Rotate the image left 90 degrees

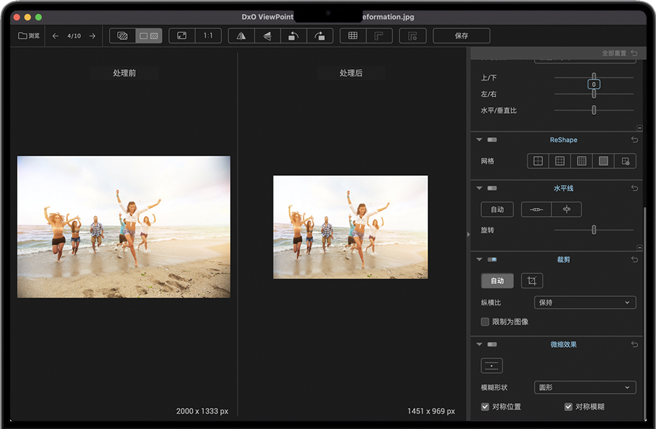coord(293,36)
